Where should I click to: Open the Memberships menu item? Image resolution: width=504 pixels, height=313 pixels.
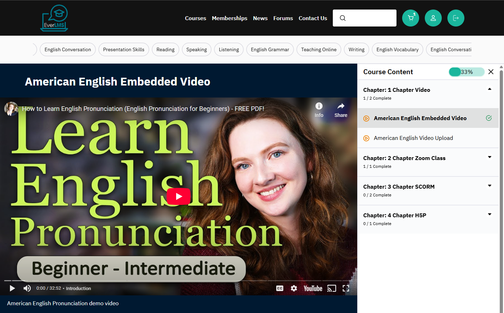(x=229, y=18)
